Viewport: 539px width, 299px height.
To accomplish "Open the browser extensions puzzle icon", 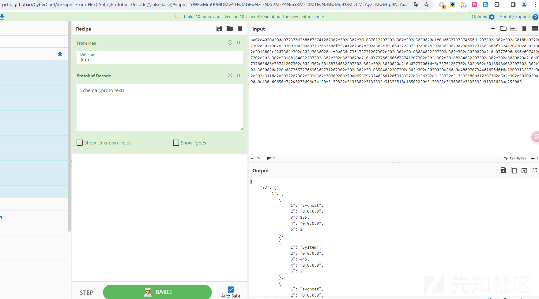I will point(497,5).
